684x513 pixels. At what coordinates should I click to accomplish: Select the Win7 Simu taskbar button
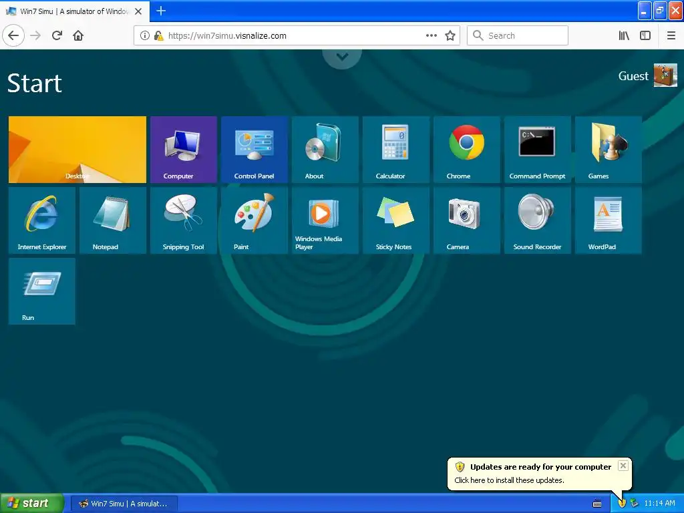(124, 504)
